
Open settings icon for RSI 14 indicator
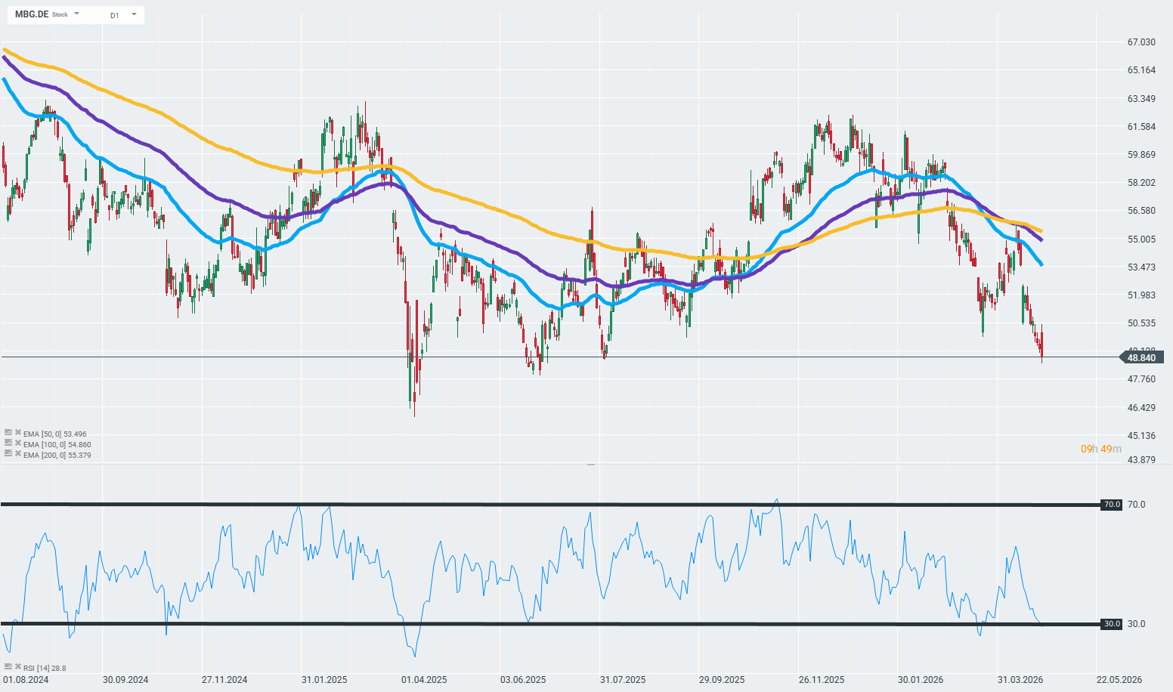click(8, 667)
